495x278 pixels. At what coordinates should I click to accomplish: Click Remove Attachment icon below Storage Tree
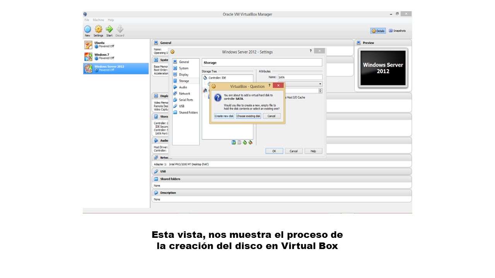[239, 142]
